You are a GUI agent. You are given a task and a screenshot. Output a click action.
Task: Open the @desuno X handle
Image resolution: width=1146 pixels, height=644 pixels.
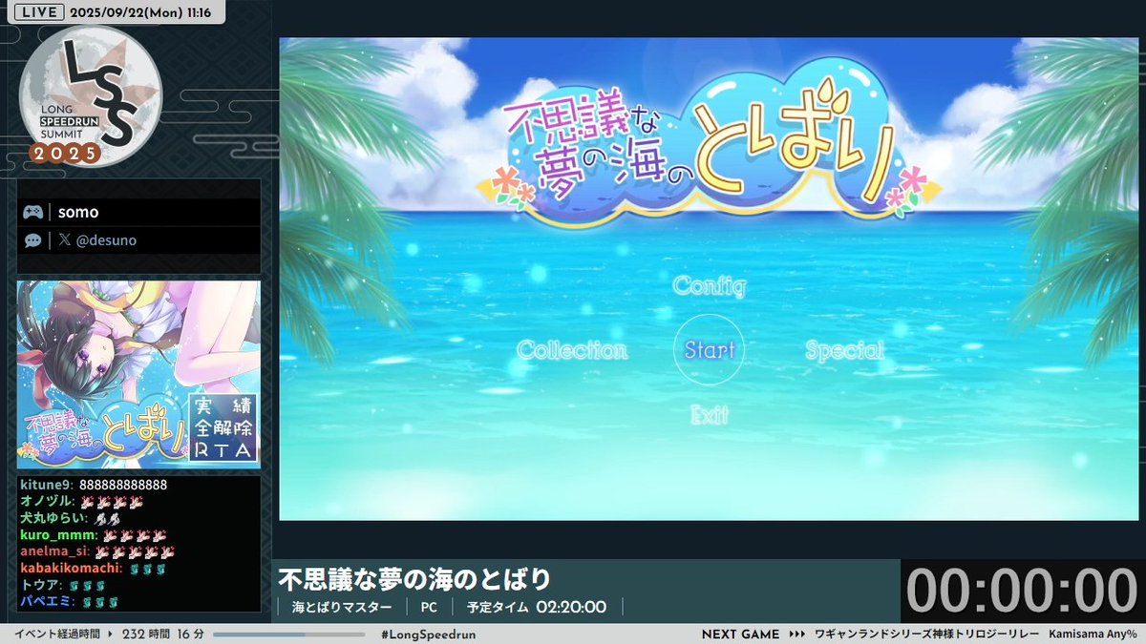[97, 240]
